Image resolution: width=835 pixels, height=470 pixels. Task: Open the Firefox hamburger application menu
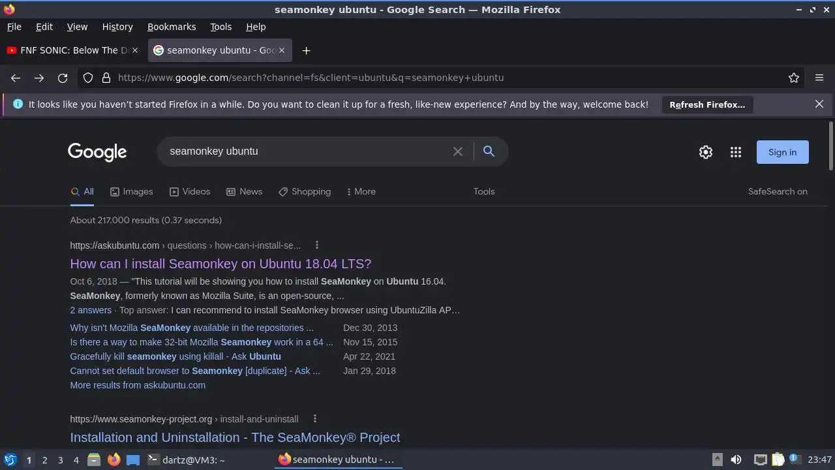pos(819,78)
